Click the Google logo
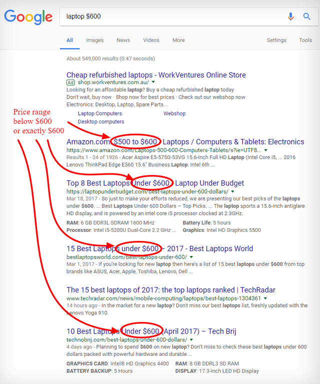Screen dimensions: 320x384 coord(28,17)
